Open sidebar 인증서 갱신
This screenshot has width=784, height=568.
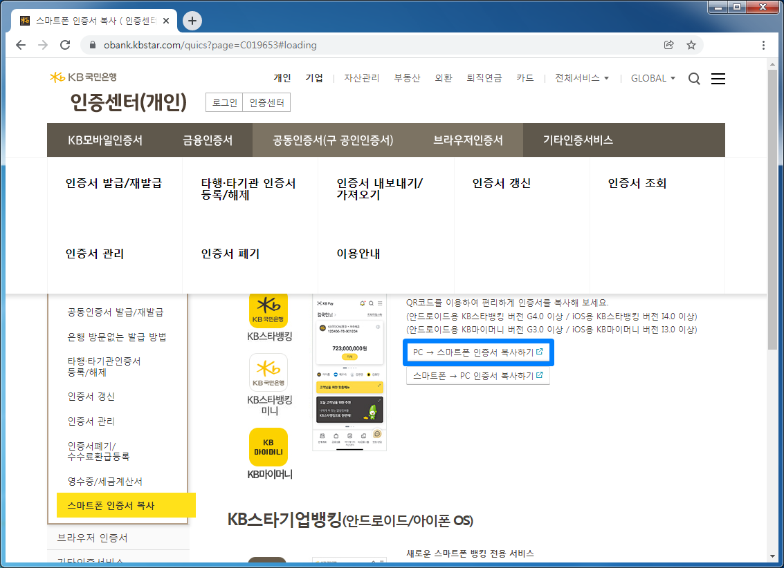tap(91, 397)
